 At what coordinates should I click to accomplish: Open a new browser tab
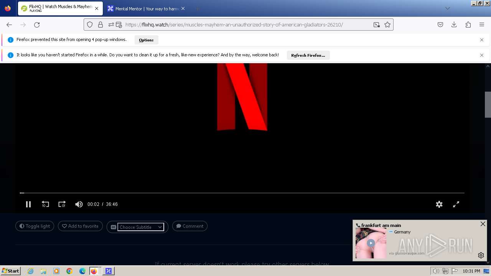[x=197, y=8]
